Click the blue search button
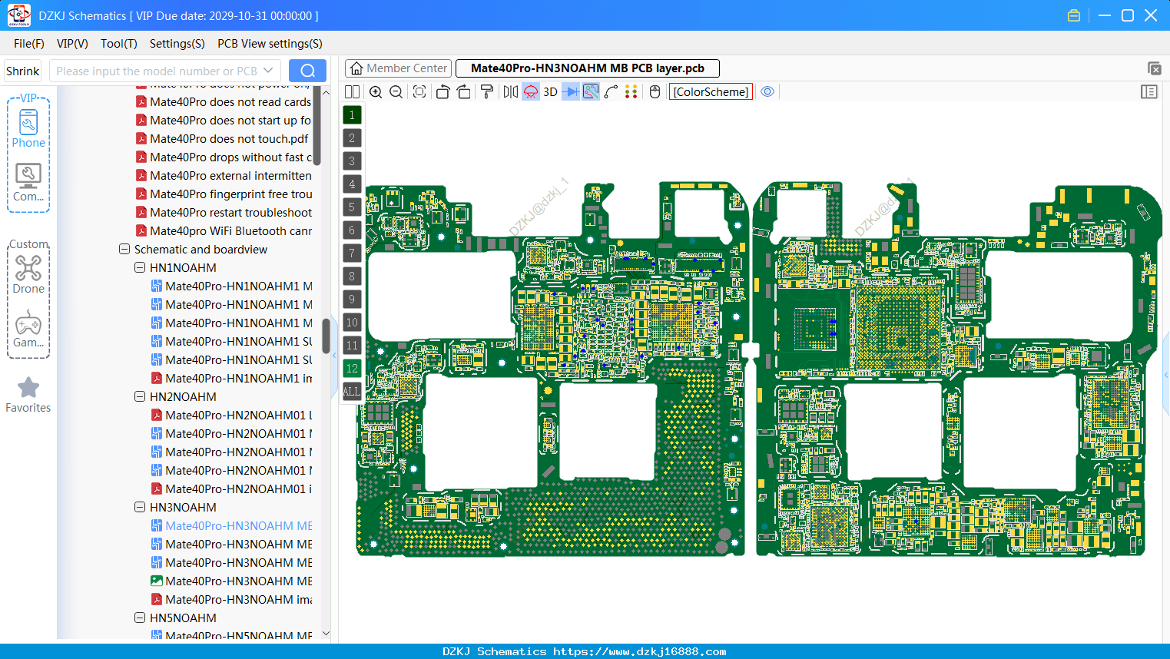This screenshot has width=1170, height=659. [307, 71]
